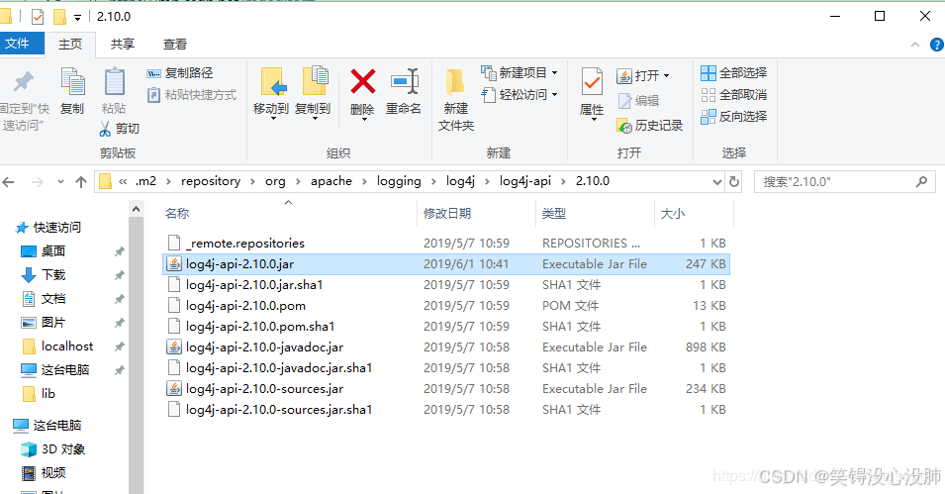Open quick access toolbar customize dropdown
945x494 pixels.
click(x=77, y=18)
